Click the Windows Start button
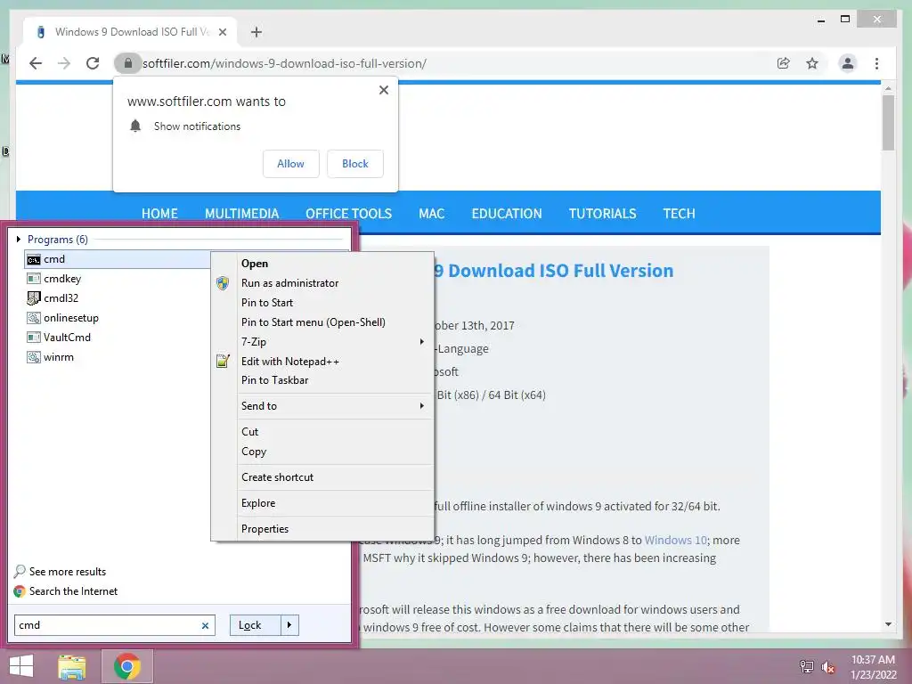 [21, 666]
